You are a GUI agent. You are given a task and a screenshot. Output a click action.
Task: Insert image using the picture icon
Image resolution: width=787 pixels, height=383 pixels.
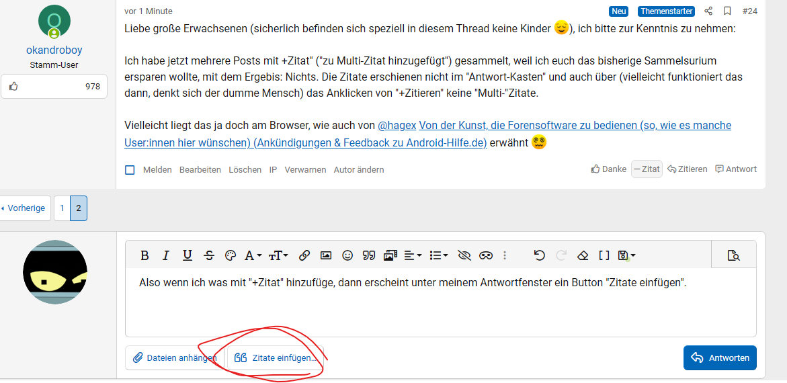[326, 255]
